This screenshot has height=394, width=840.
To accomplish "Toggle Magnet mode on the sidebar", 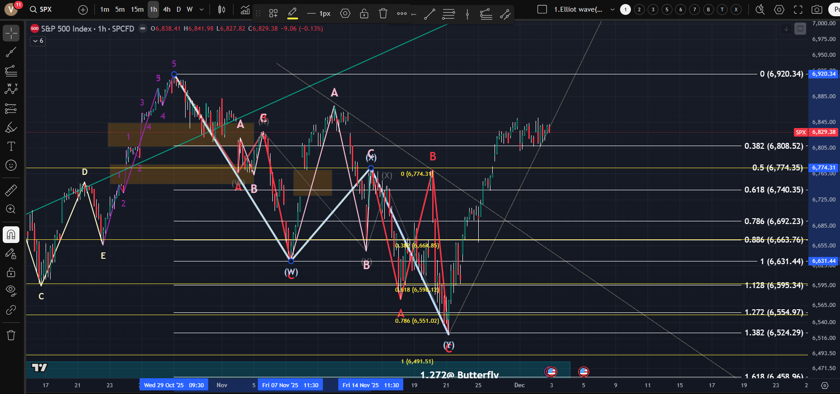I will point(11,234).
